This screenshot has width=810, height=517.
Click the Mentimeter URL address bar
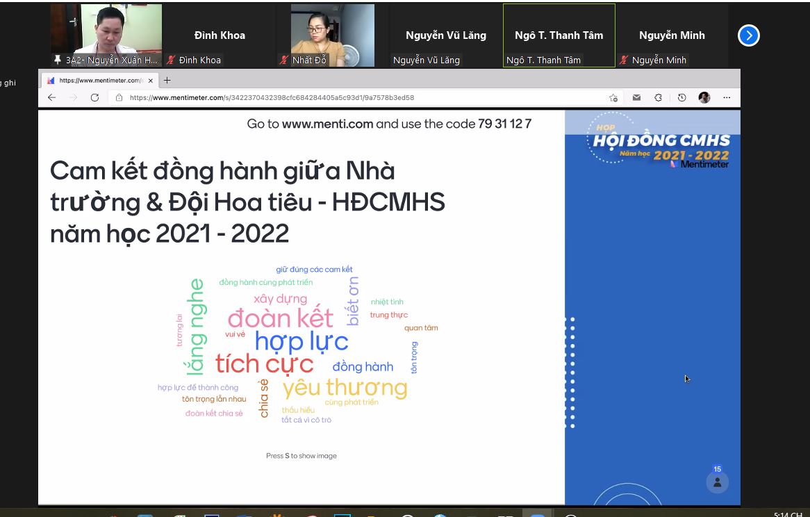[x=347, y=98]
